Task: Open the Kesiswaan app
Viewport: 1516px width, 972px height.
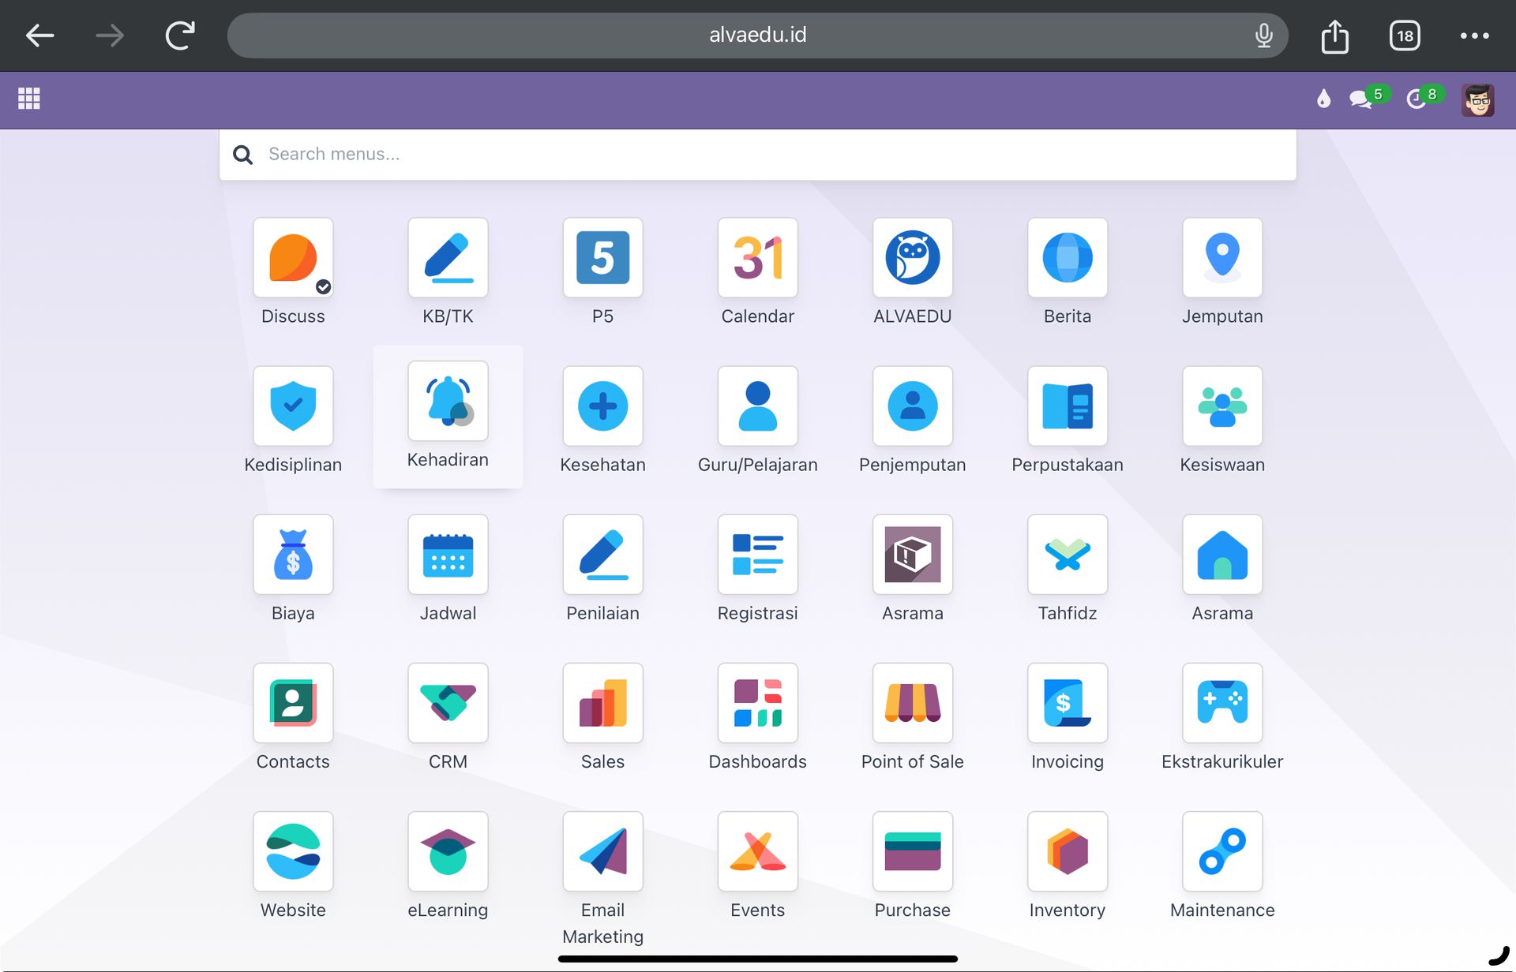Action: 1222,406
